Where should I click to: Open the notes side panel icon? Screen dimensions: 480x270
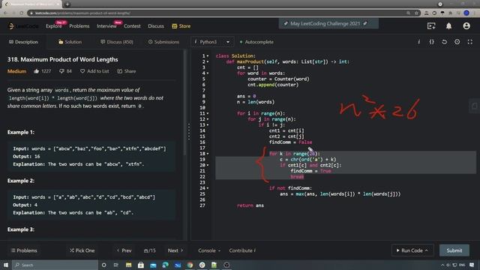tap(474, 106)
